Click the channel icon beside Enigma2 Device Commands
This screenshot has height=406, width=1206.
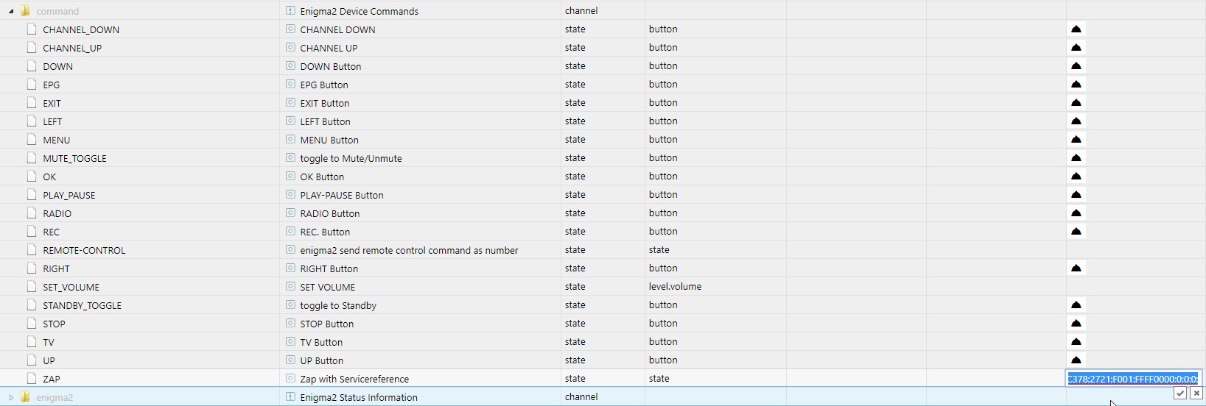tap(290, 10)
